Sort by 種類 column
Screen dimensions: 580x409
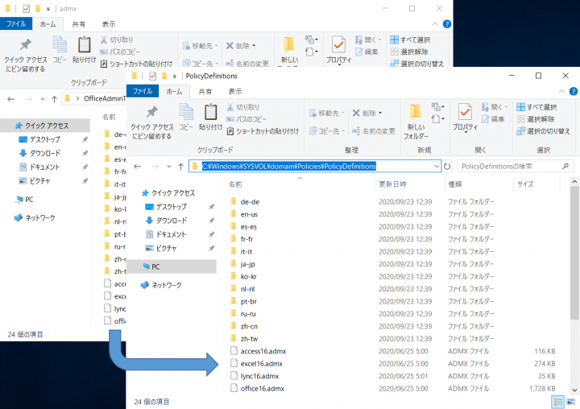(x=454, y=184)
